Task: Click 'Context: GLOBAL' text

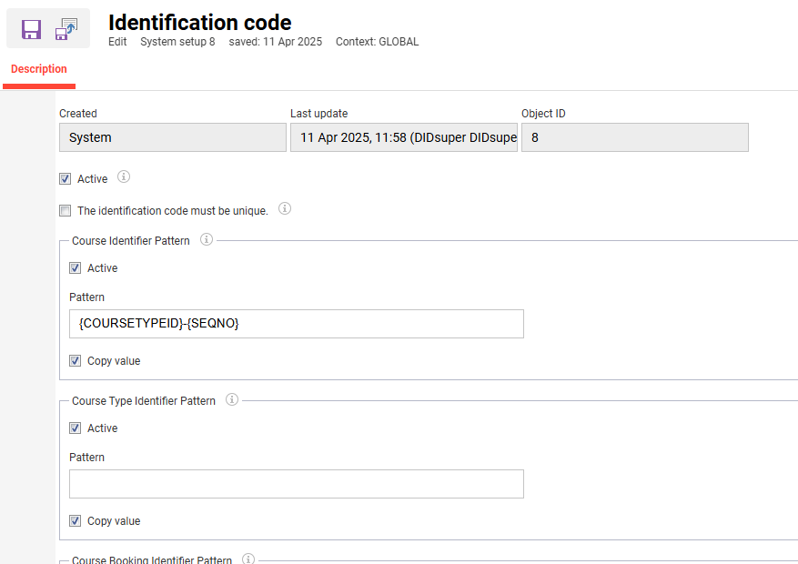Action: point(377,42)
